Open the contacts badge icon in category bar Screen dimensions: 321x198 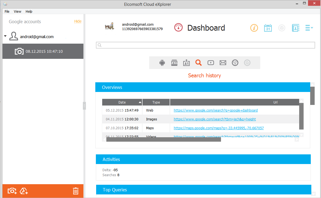(x=186, y=63)
